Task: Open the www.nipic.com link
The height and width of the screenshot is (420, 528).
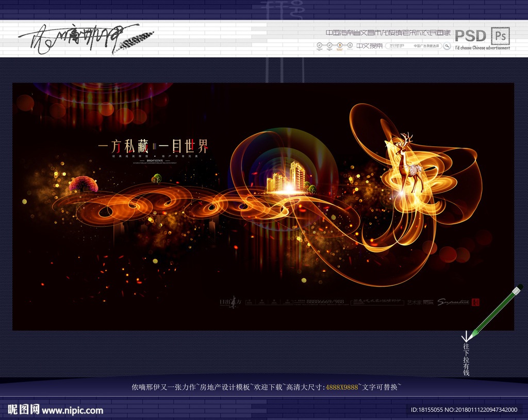Action: pos(73,410)
